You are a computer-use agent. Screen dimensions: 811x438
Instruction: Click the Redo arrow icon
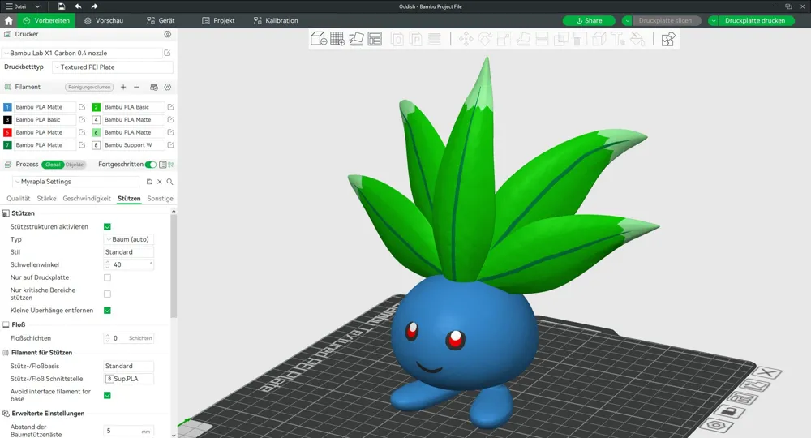point(94,6)
